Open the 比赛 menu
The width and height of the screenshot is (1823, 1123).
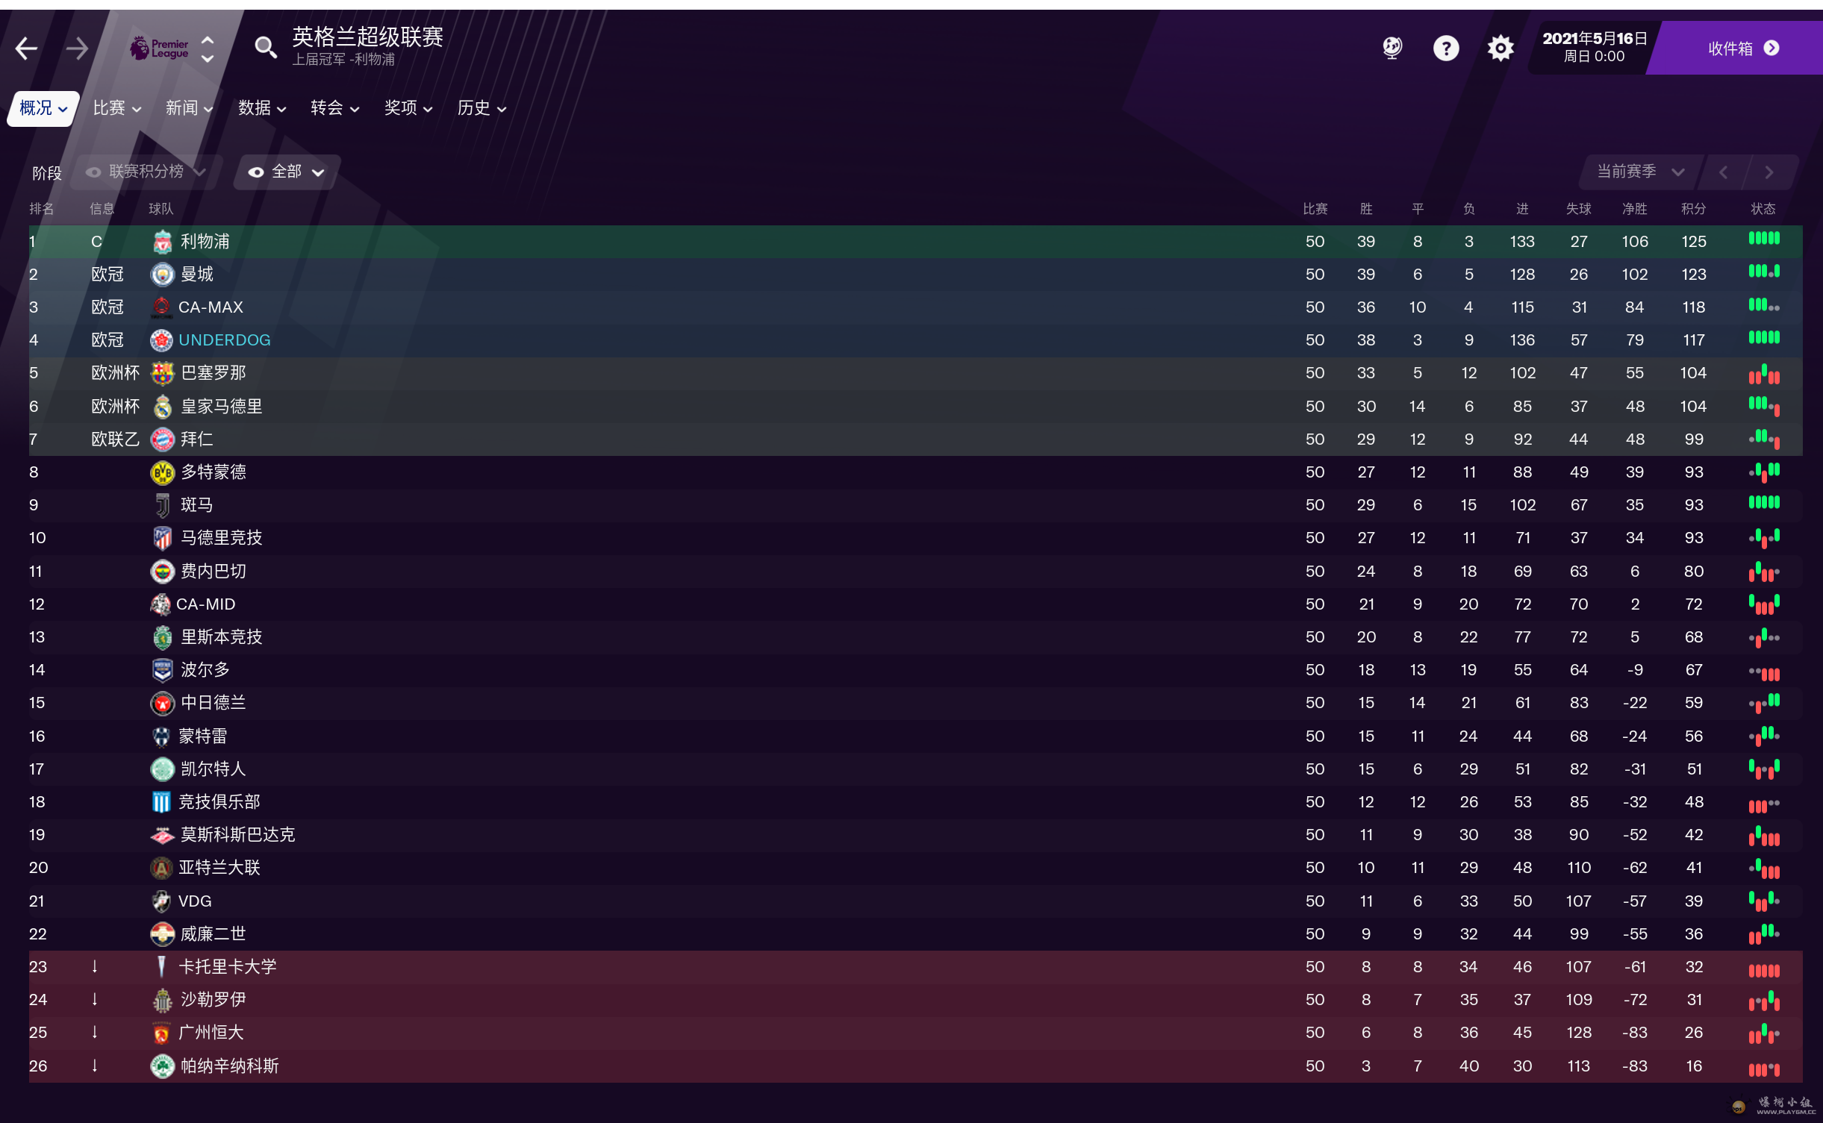[x=117, y=108]
